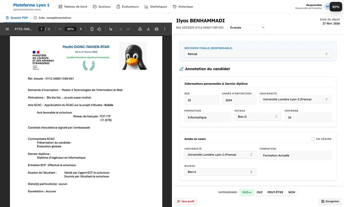Click the Hors profil button

point(186,201)
